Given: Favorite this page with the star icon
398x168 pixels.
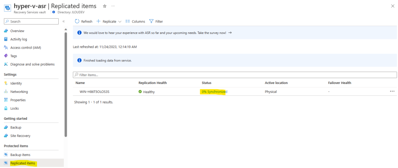Looking at the screenshot, I should click(x=105, y=6).
